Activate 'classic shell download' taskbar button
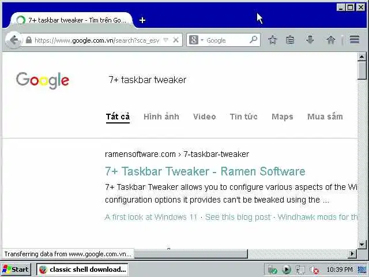Image resolution: width=369 pixels, height=277 pixels. [x=82, y=269]
